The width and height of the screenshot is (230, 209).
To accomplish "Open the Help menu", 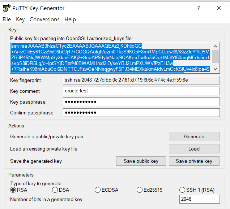I will (70, 19).
